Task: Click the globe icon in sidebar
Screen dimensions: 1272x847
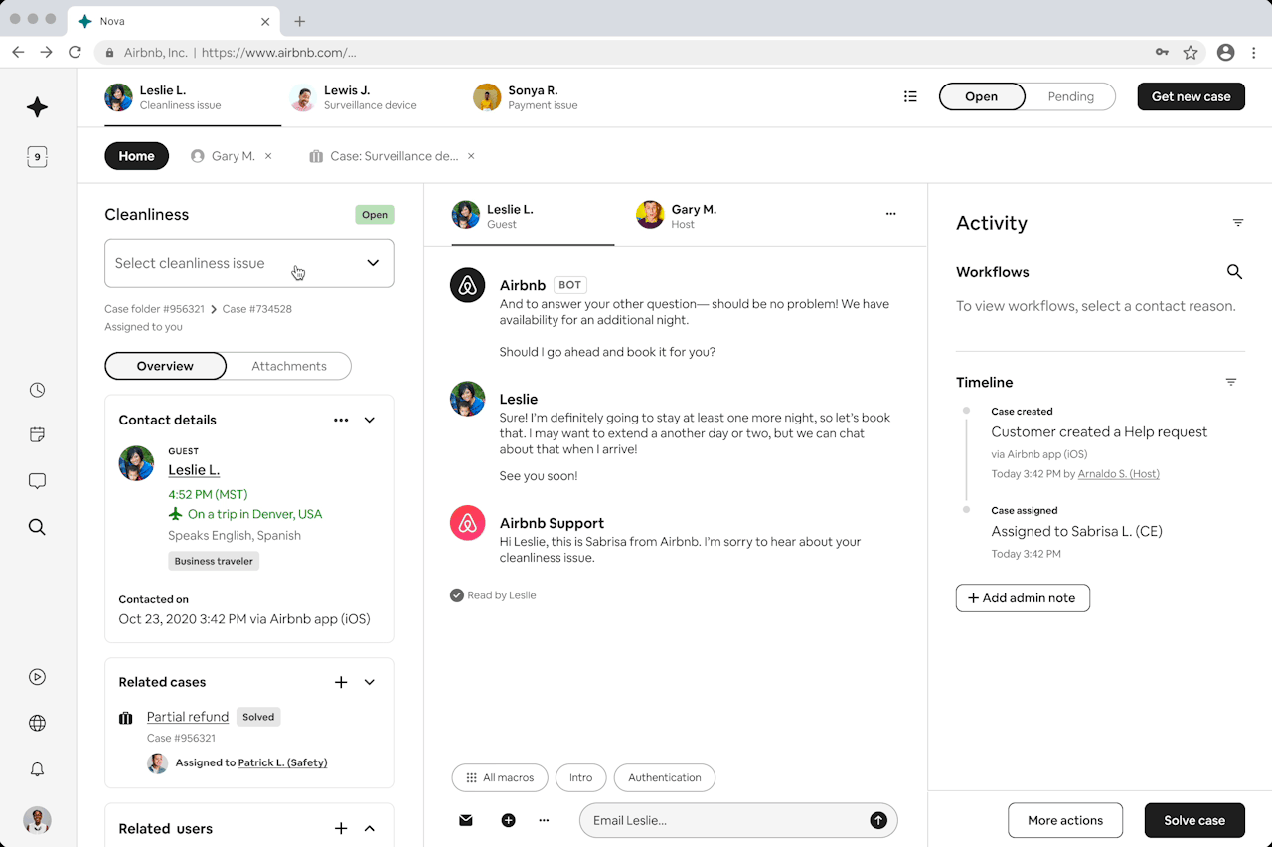Action: click(x=37, y=723)
